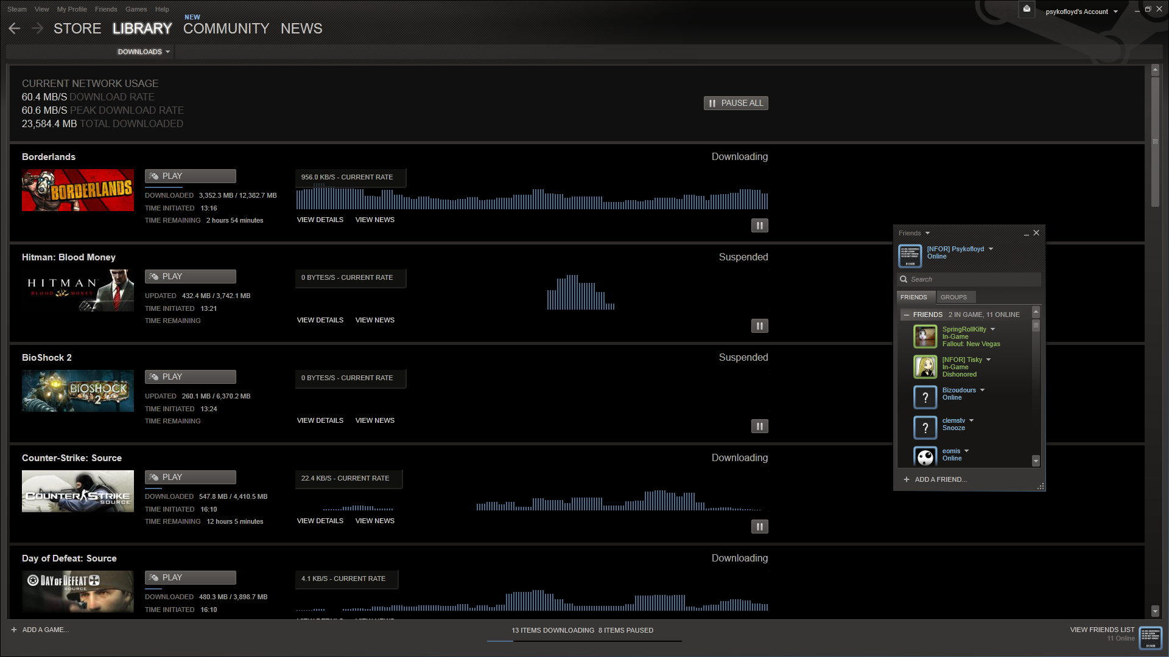The height and width of the screenshot is (657, 1169).
Task: Toggle pause on Counter-Strike: Source download
Action: coord(759,527)
